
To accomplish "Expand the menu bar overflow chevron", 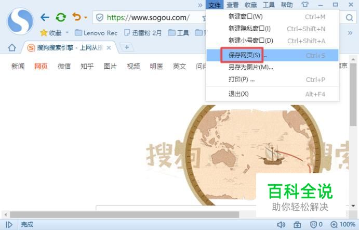I will coord(200,5).
